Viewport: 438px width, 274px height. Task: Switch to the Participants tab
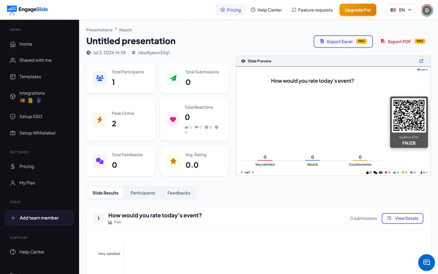click(x=143, y=193)
